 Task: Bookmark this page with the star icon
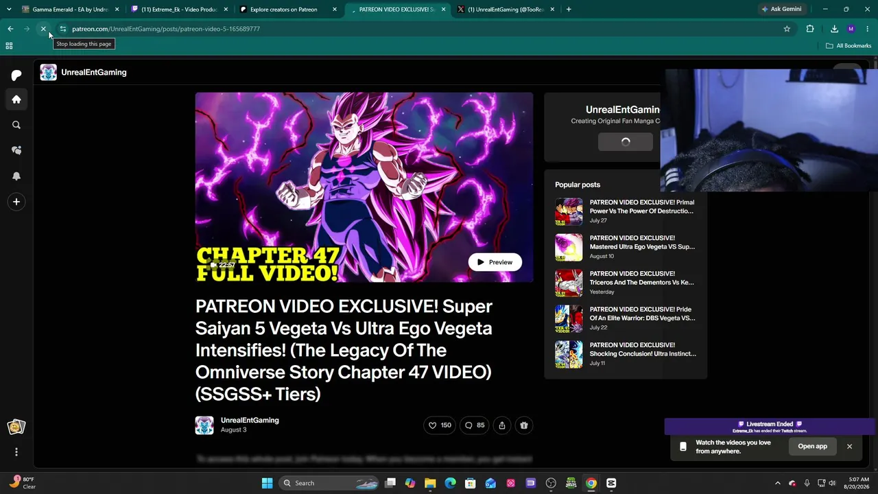787,29
